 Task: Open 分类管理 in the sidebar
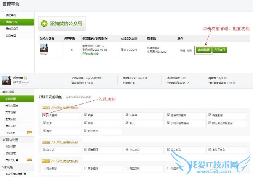(x=11, y=146)
